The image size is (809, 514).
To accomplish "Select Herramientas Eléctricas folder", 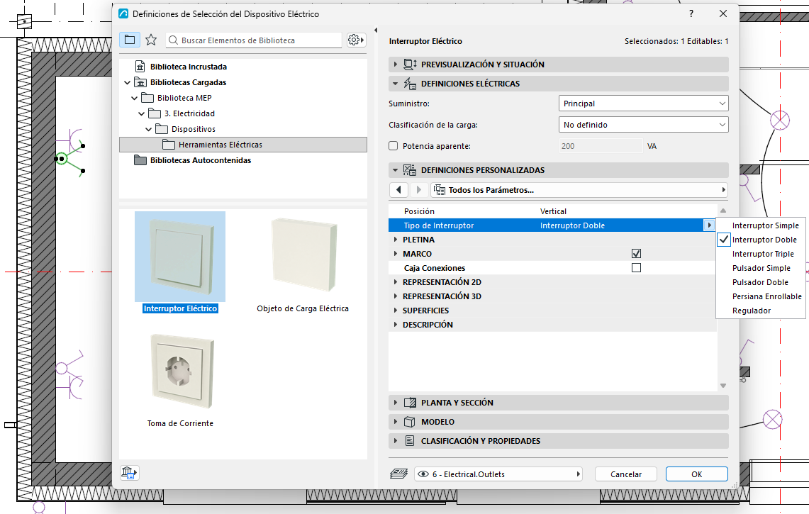I will (x=243, y=145).
